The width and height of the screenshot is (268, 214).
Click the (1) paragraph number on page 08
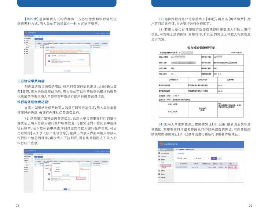click(x=27, y=118)
